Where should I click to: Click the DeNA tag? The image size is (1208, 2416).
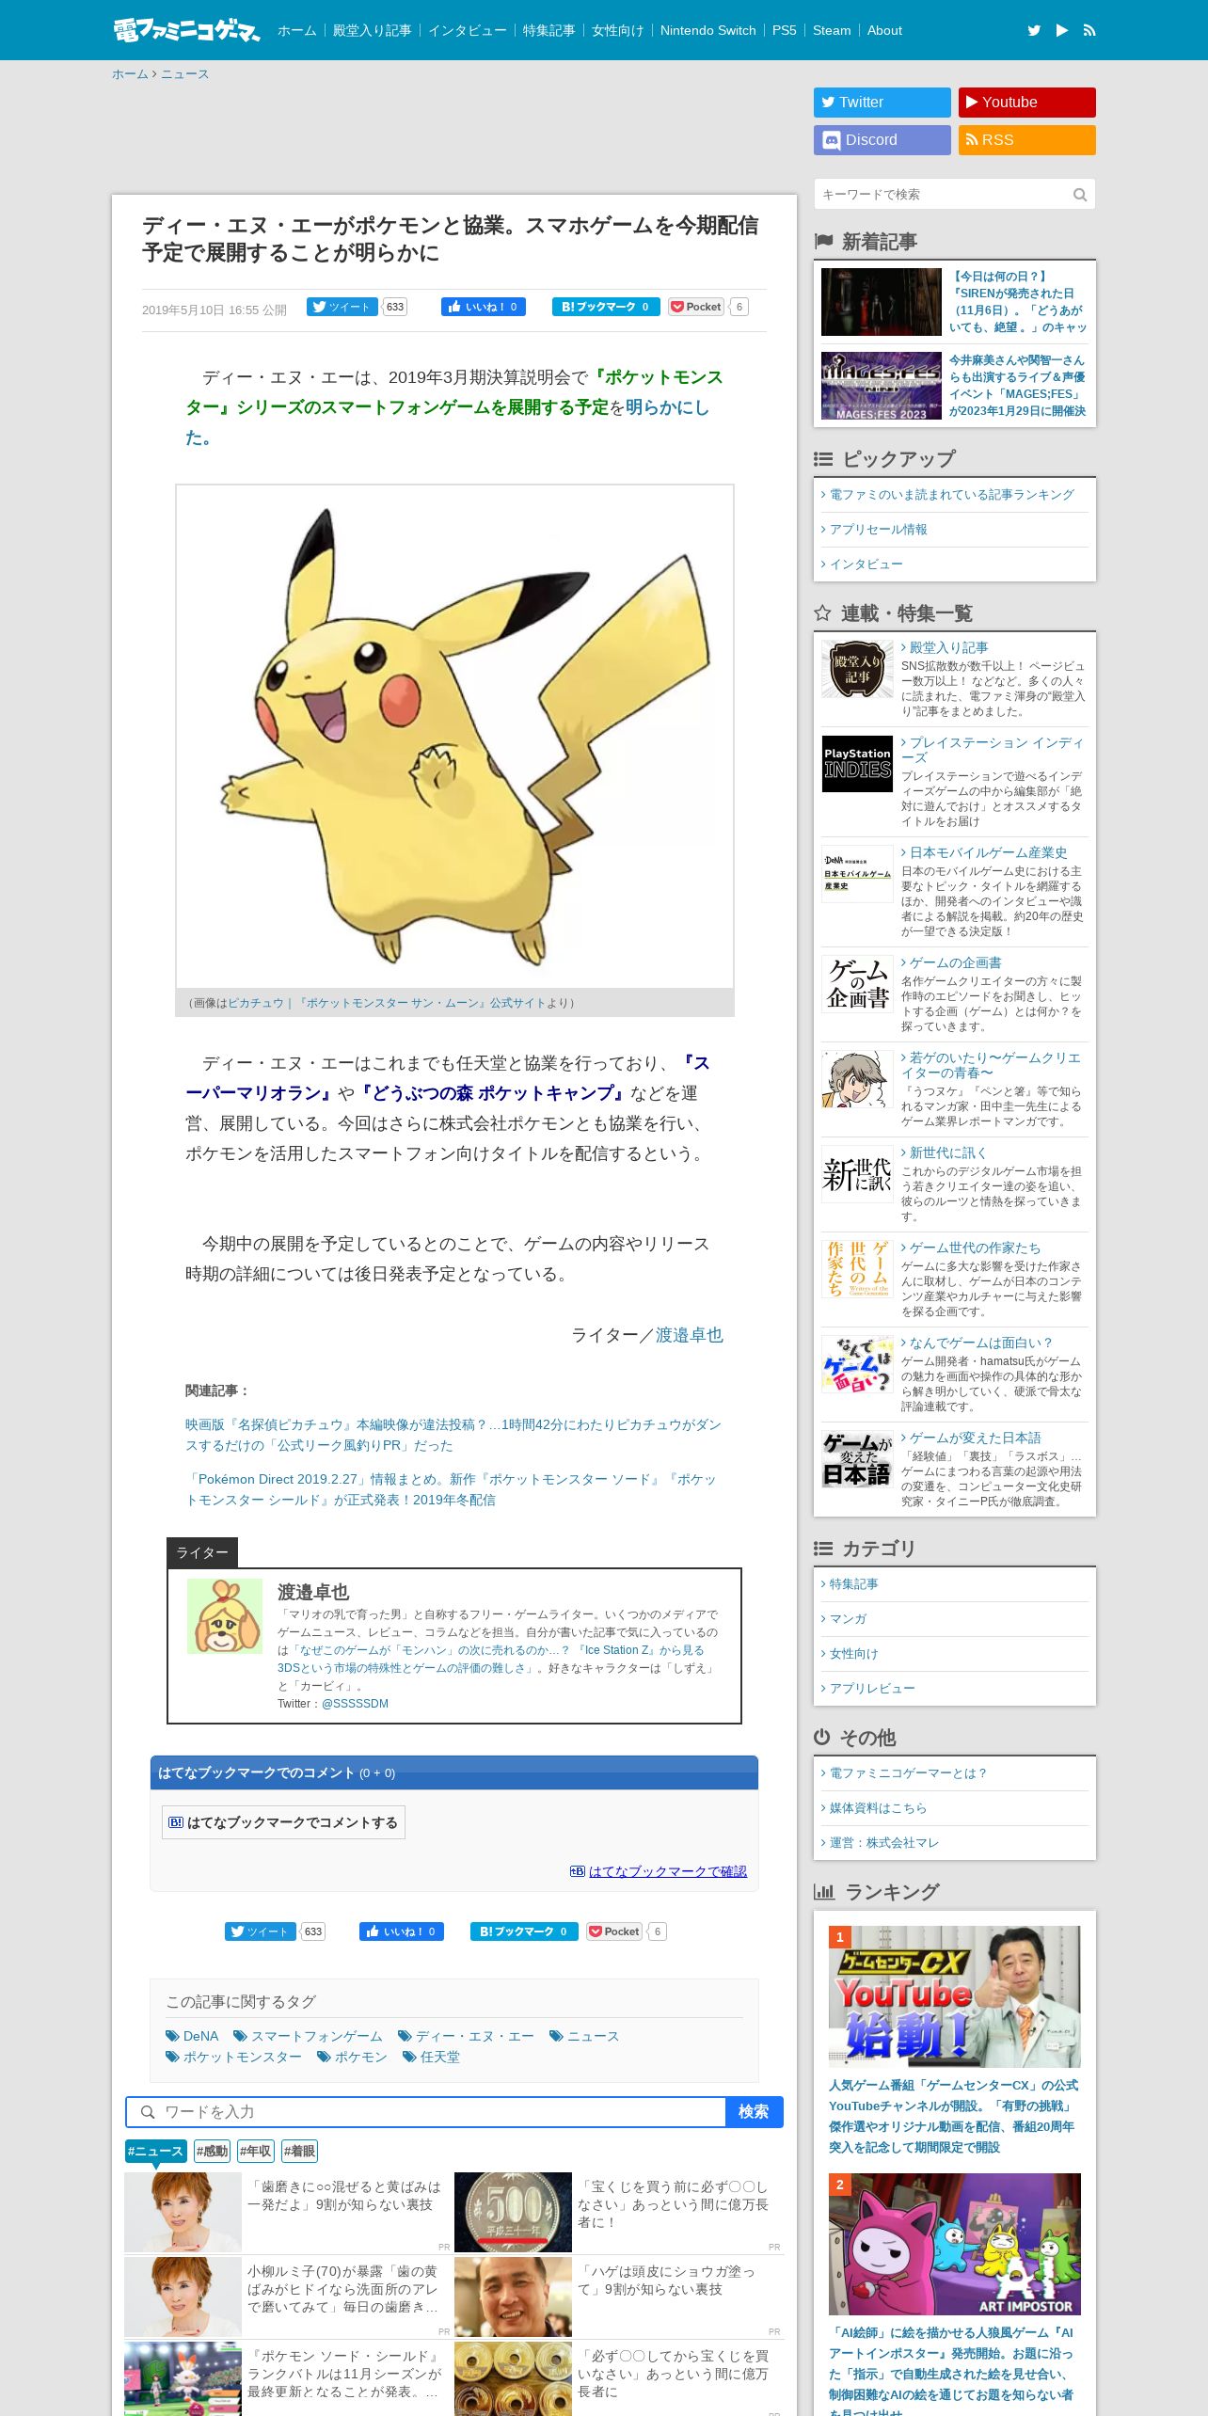click(x=192, y=2036)
